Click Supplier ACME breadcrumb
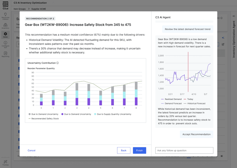Viewport: 237px width, 168px height. [x=39, y=9]
